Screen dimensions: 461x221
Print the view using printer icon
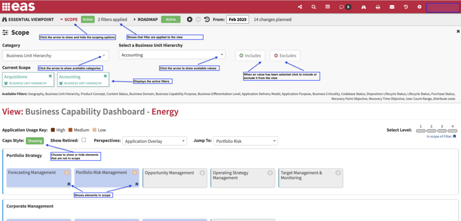[x=378, y=7]
